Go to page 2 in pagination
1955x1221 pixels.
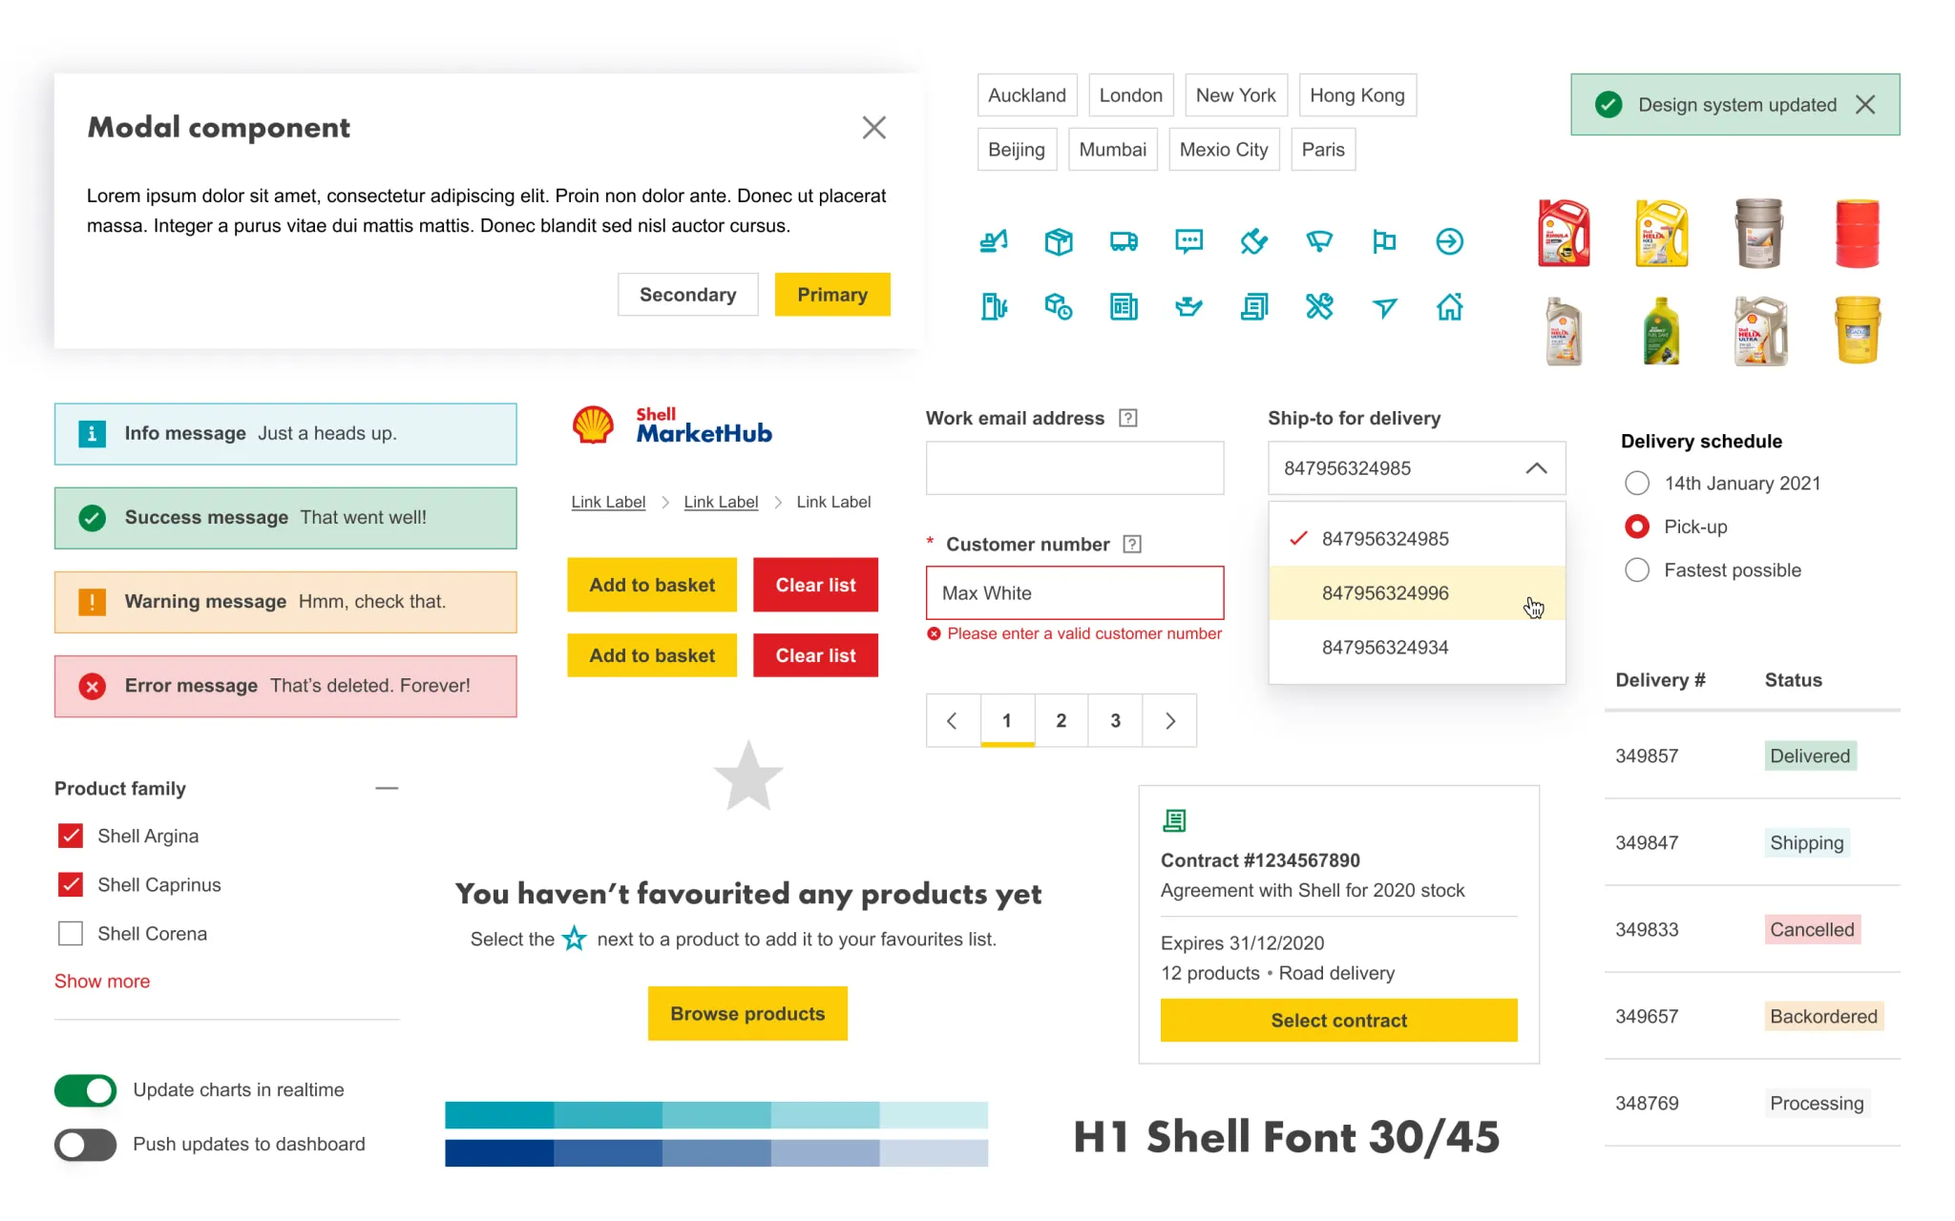coord(1061,721)
